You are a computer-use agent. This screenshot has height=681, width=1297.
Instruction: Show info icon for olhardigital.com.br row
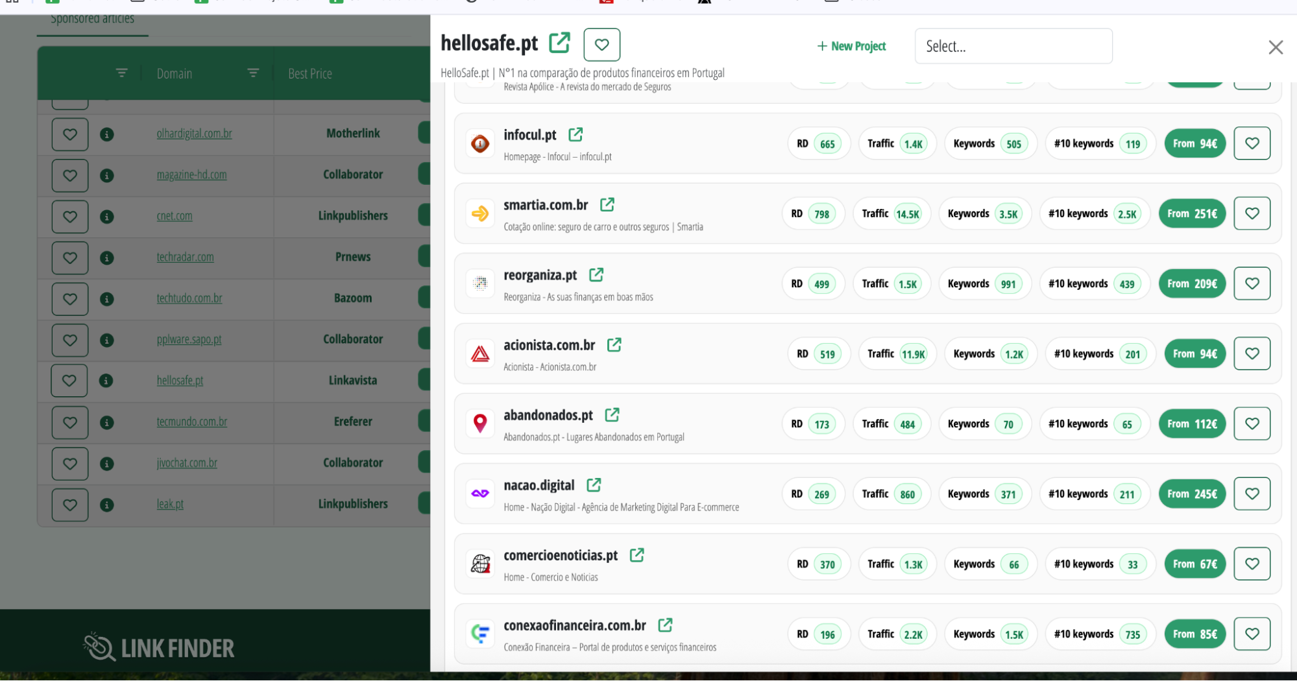pyautogui.click(x=107, y=134)
